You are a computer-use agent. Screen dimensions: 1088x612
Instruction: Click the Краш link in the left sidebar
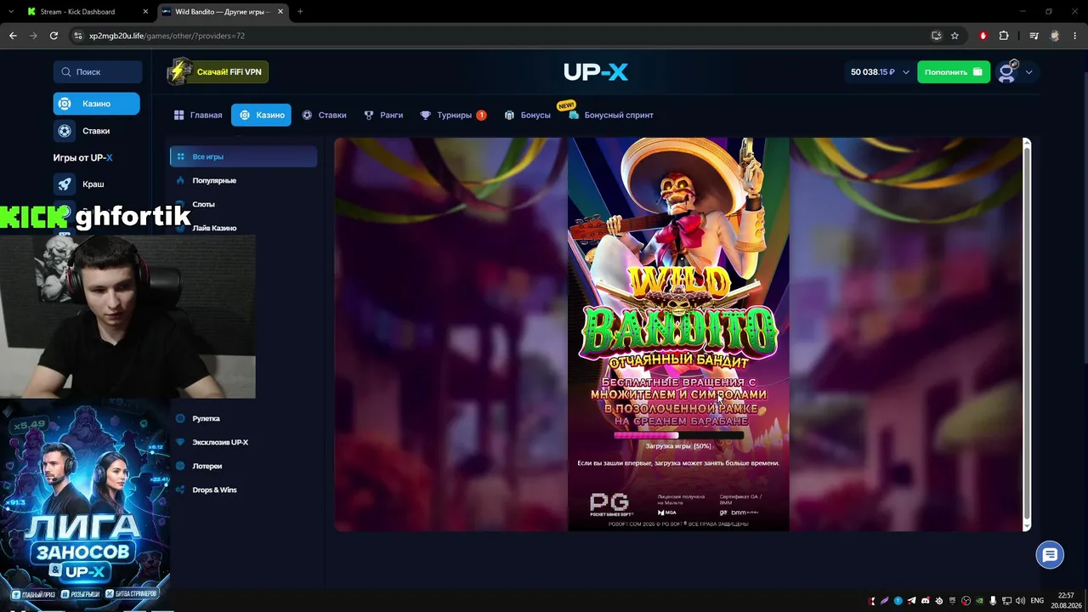pos(93,184)
